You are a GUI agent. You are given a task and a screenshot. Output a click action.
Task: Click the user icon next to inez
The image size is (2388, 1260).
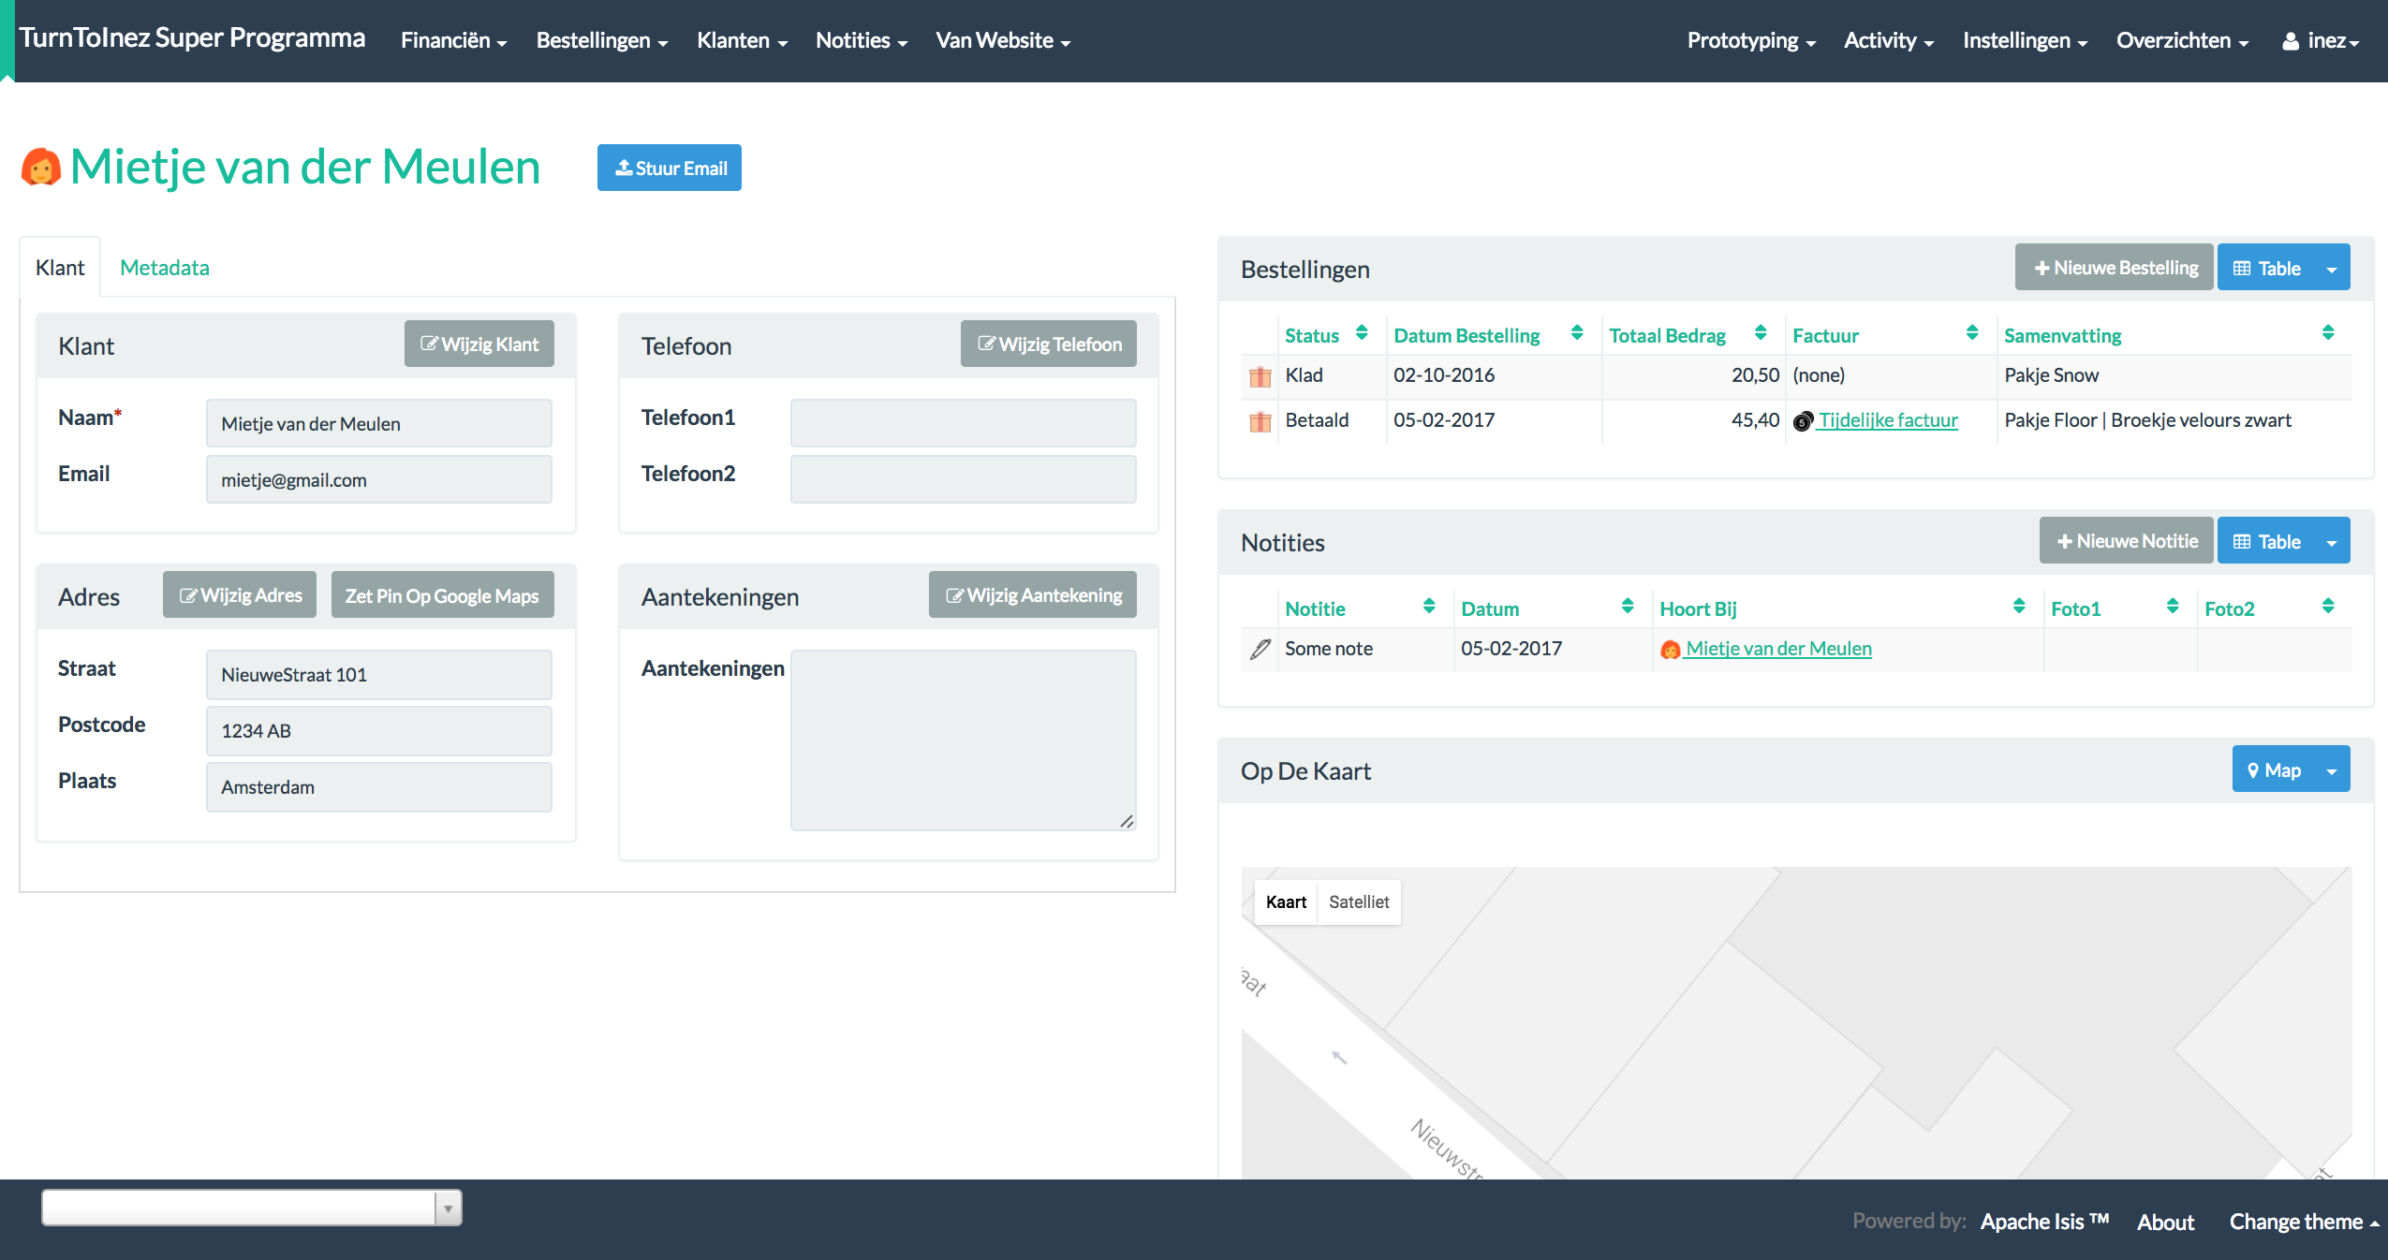pos(2291,41)
